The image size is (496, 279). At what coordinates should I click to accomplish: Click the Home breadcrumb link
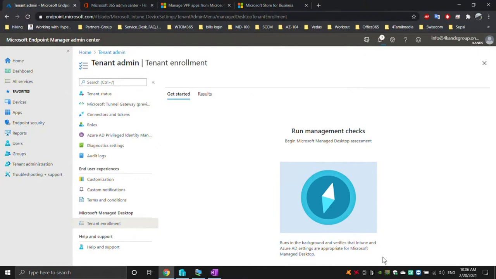tap(85, 52)
